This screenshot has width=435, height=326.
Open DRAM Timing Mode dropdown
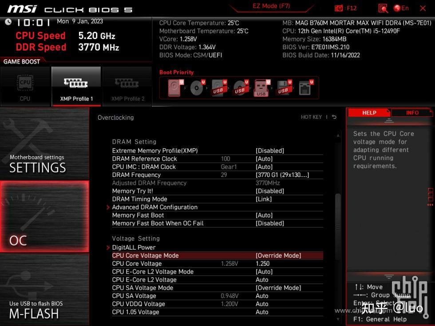click(x=264, y=199)
